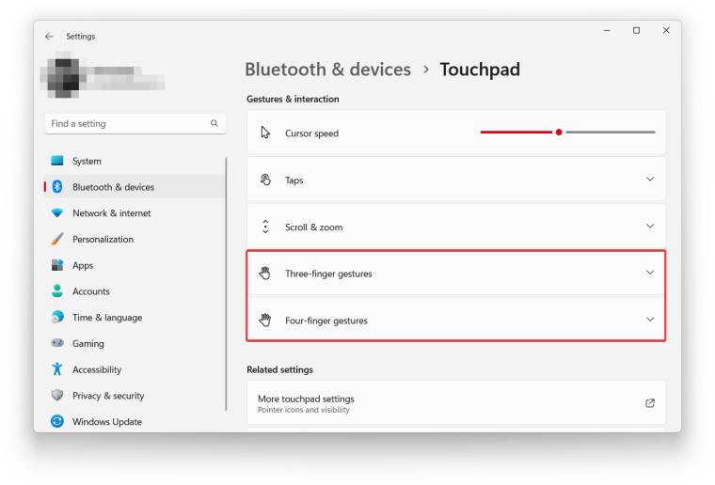Open Time & language settings
The height and width of the screenshot is (485, 715).
click(107, 318)
